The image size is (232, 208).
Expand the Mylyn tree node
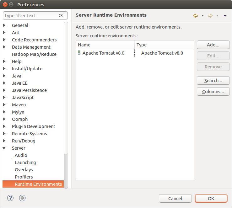coord(4,112)
